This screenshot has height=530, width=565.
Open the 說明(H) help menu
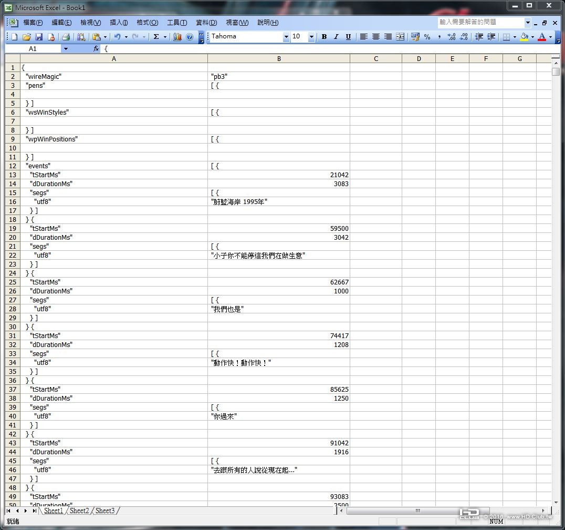click(268, 23)
